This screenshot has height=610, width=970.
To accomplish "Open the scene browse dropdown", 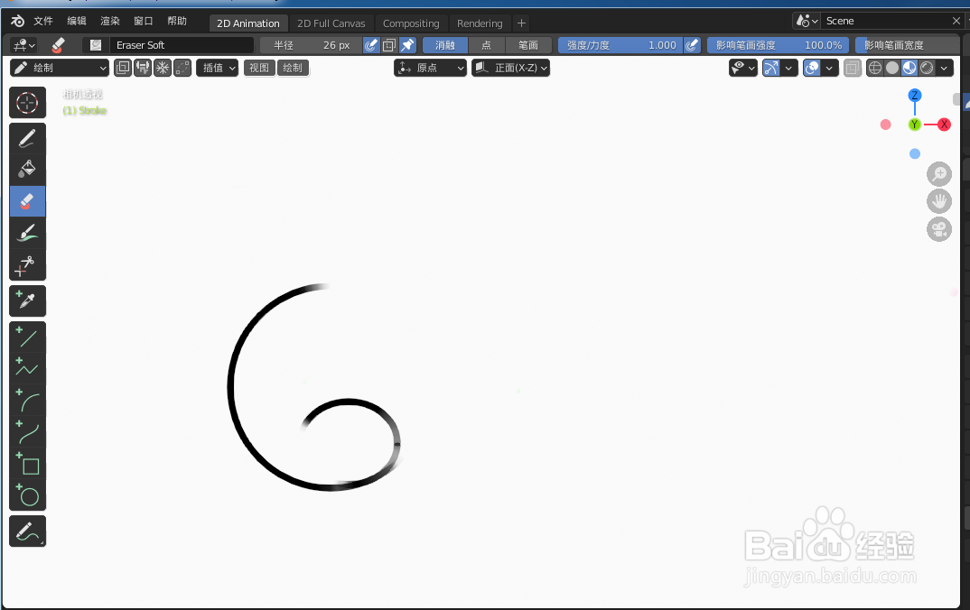I will point(807,21).
